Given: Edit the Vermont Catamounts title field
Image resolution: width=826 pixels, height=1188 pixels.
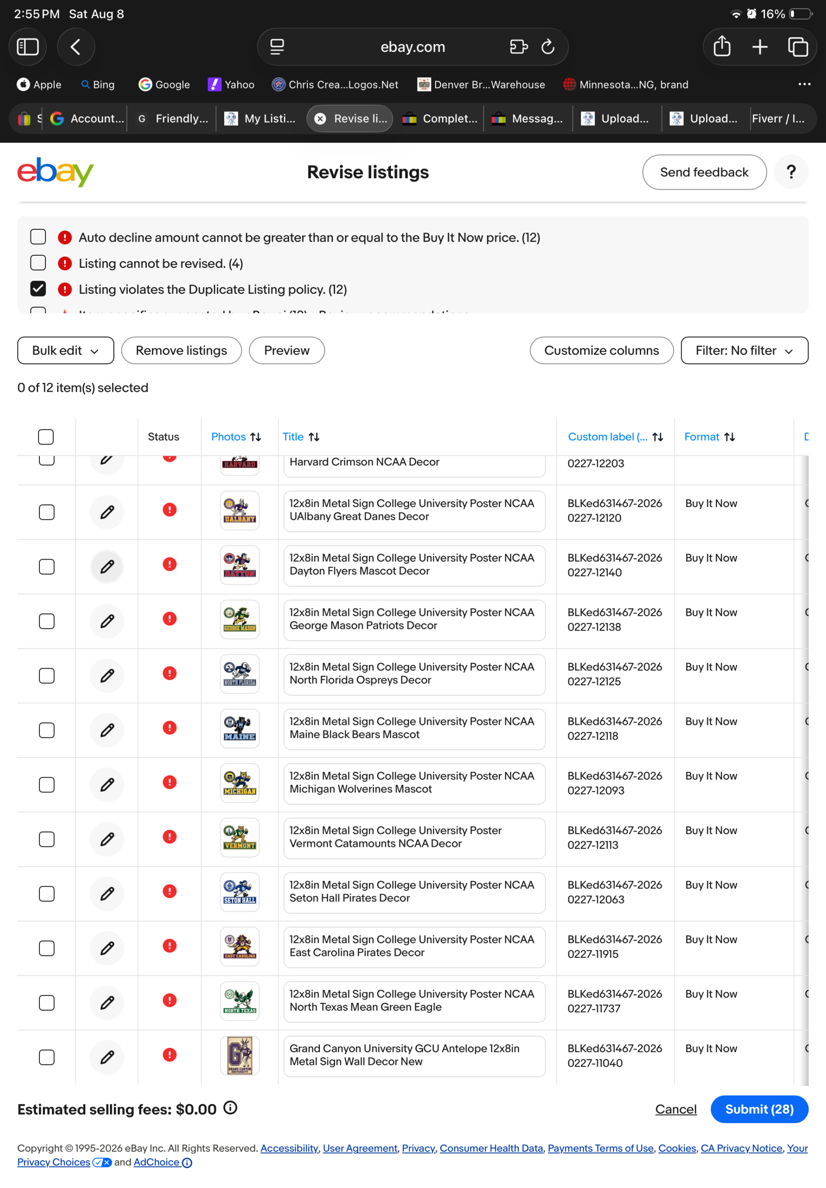Looking at the screenshot, I should coord(414,838).
